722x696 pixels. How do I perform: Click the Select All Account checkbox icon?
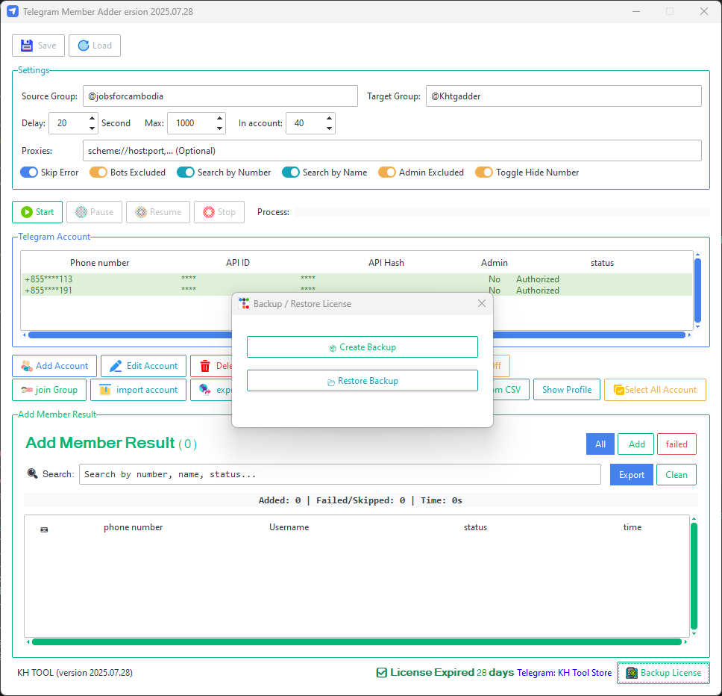point(618,390)
